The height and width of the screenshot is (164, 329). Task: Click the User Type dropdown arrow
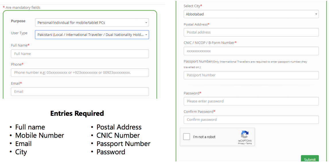coord(146,35)
